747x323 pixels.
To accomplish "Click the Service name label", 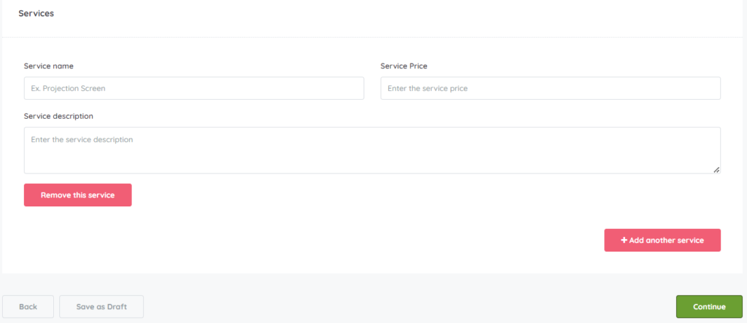I will 49,66.
